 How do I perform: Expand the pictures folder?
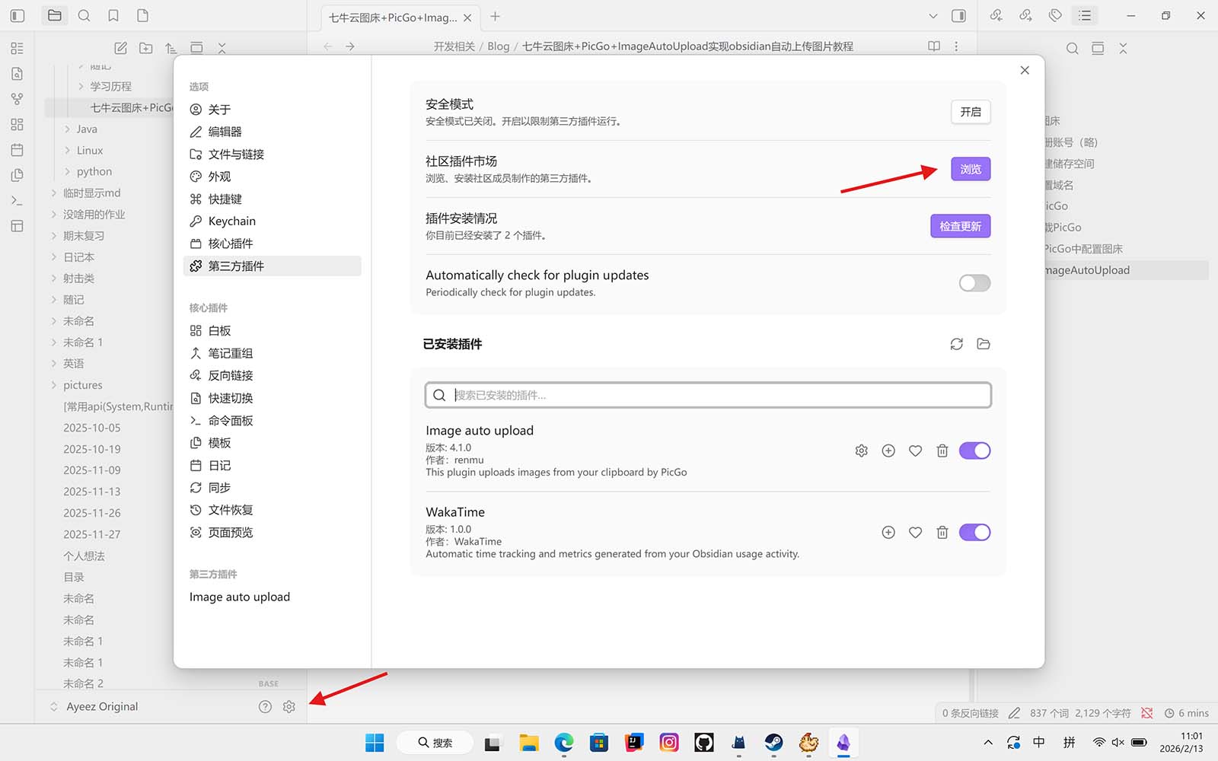tap(82, 385)
